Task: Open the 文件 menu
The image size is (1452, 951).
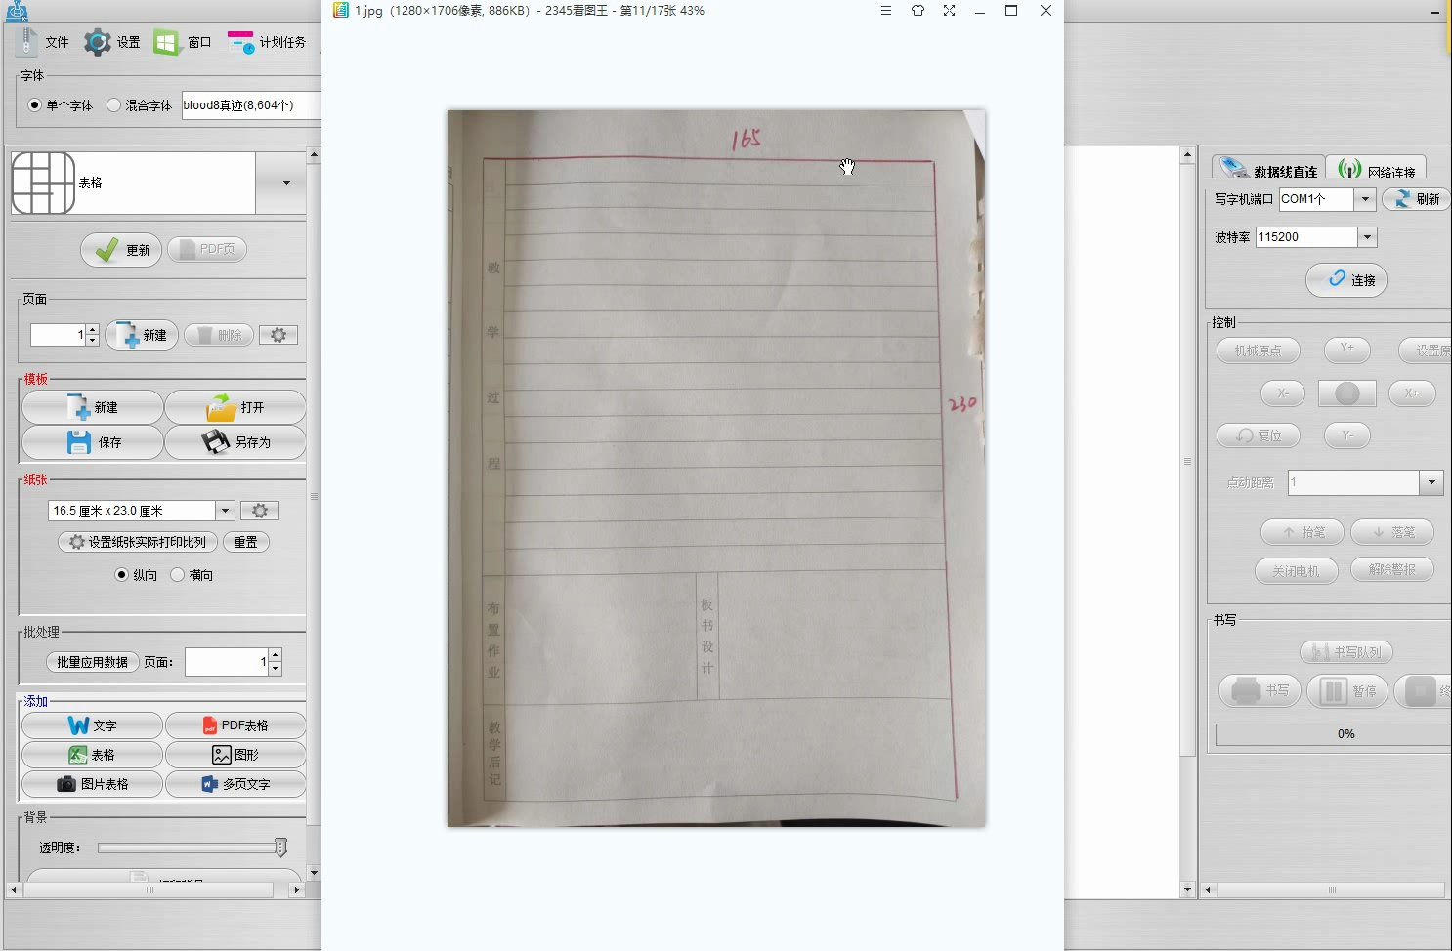Action: click(43, 42)
